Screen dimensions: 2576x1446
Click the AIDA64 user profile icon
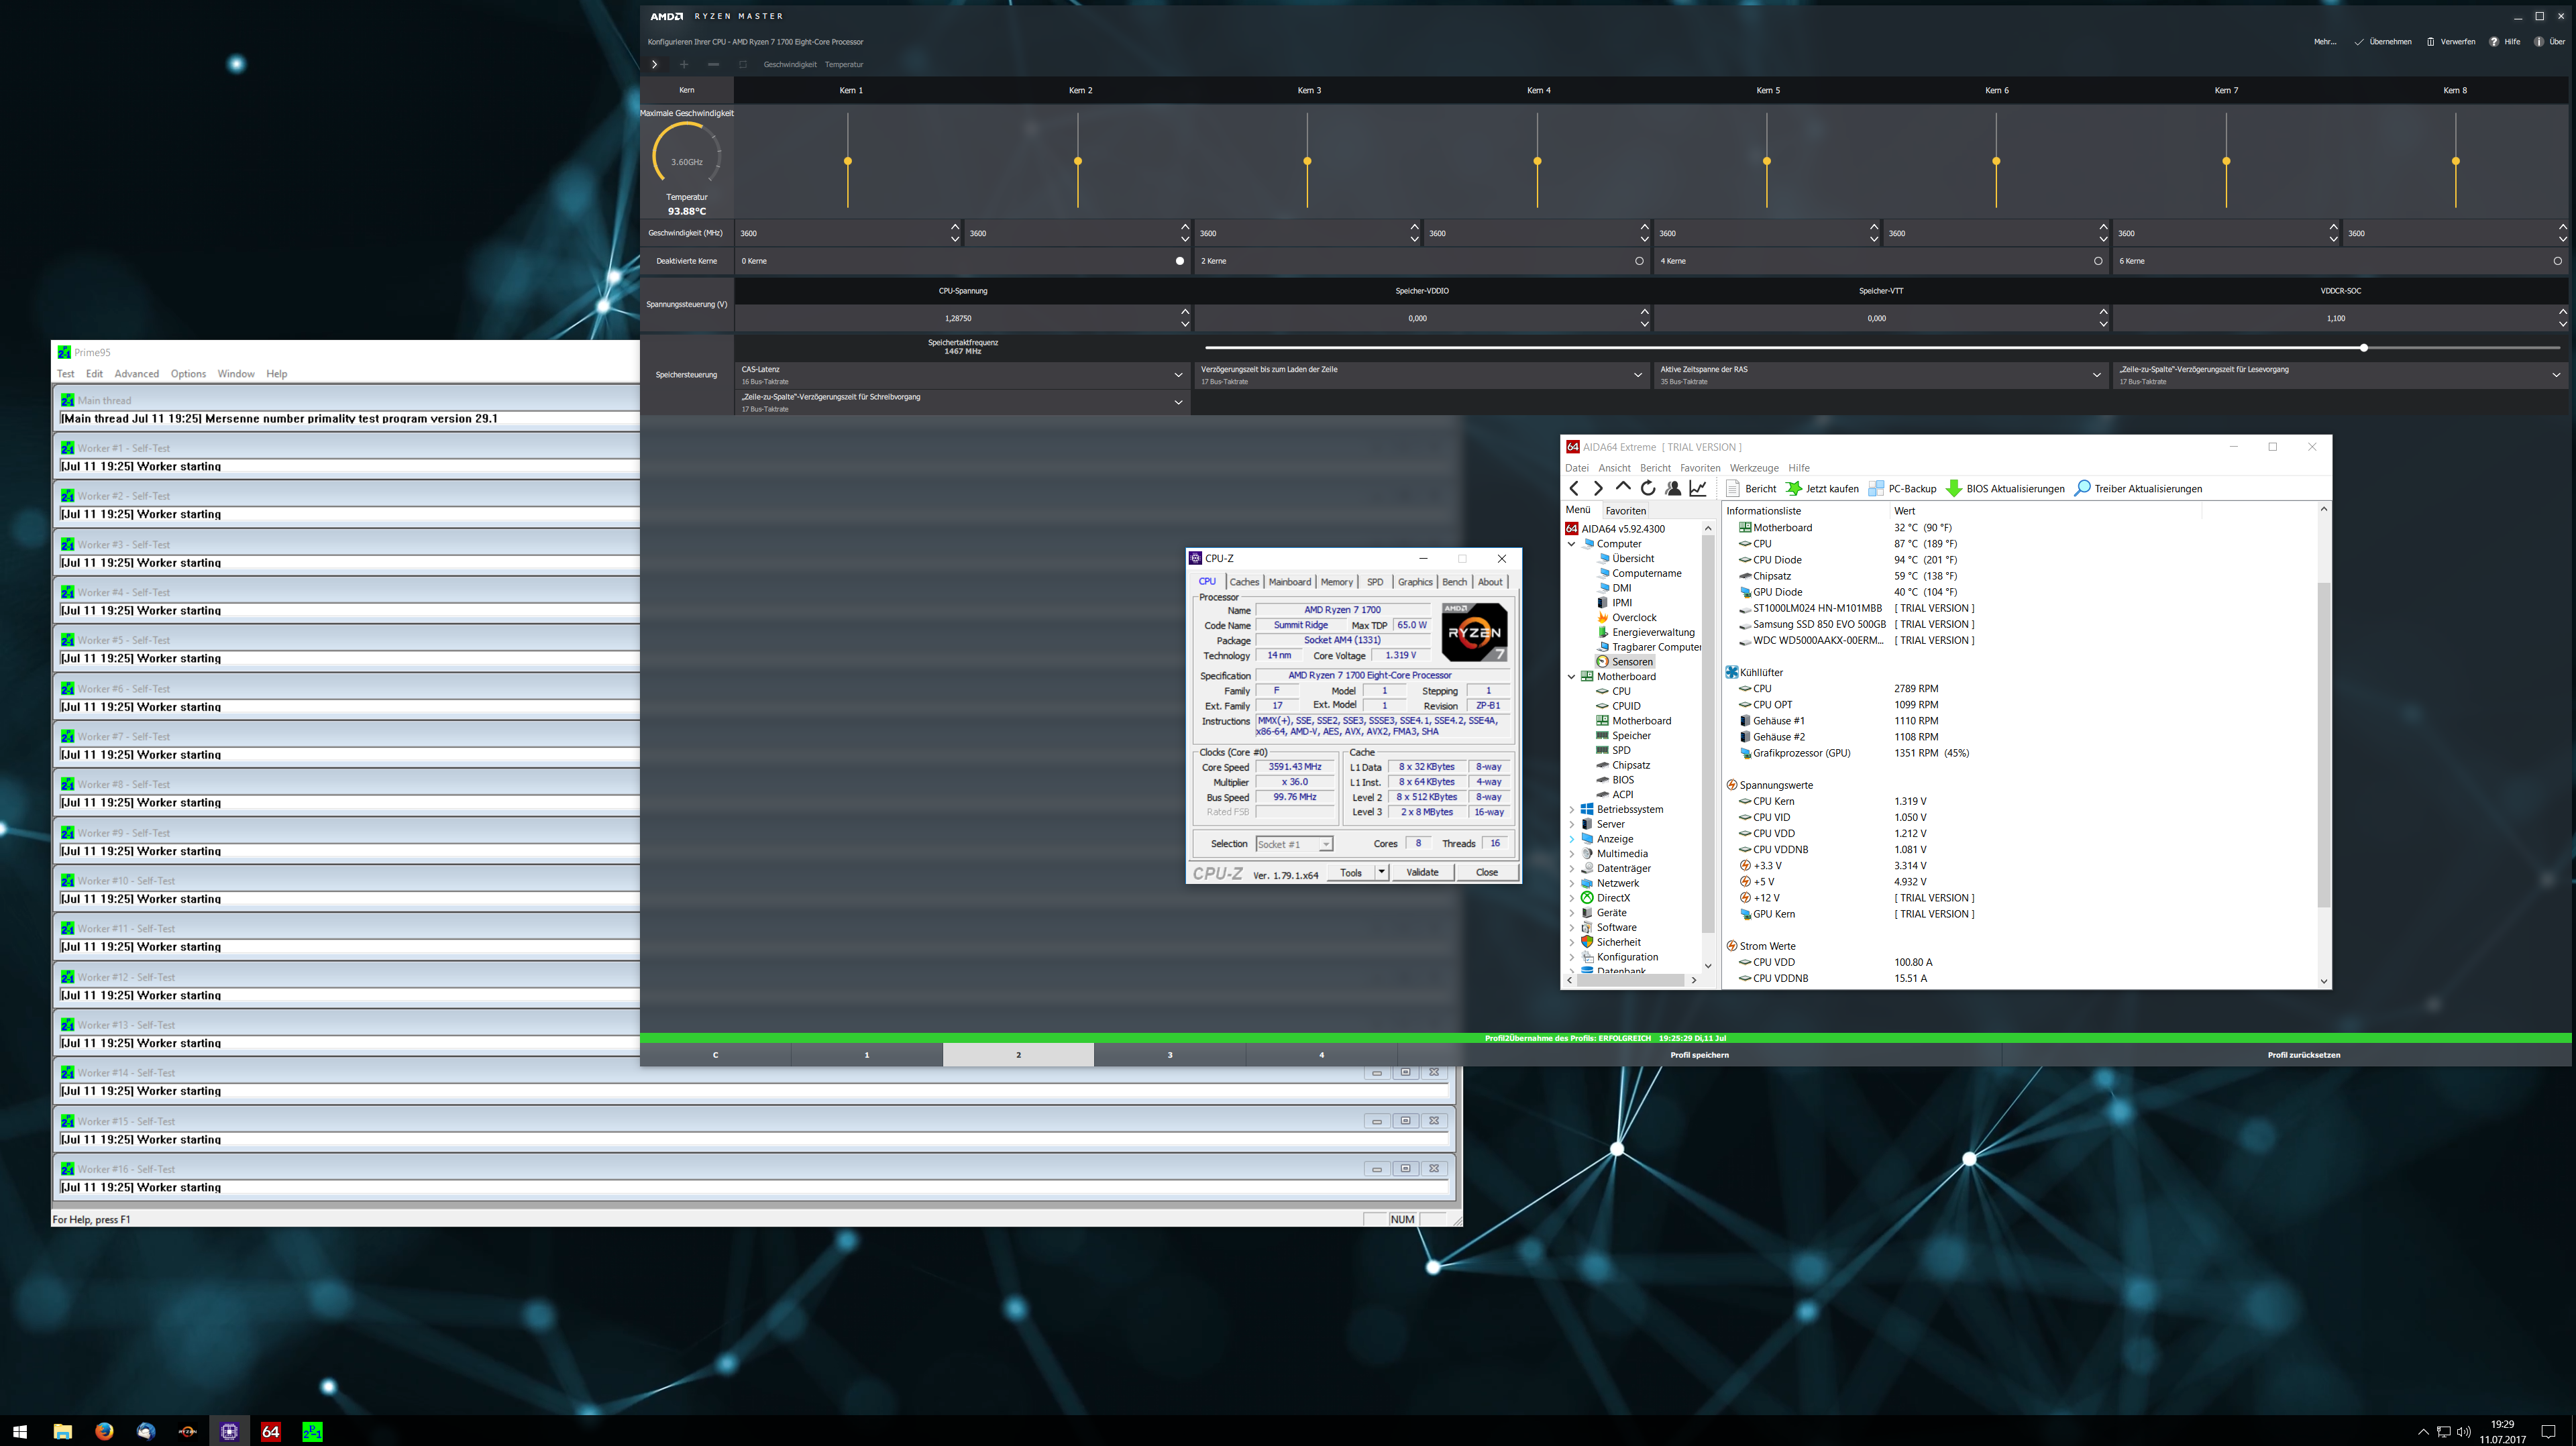coord(1673,488)
